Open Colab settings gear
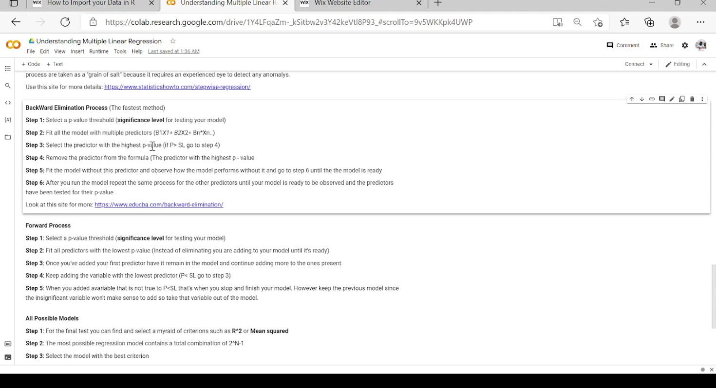716x388 pixels. coord(685,45)
